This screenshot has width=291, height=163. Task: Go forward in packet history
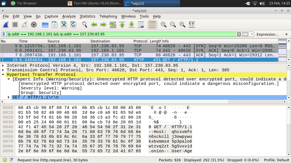point(103,25)
